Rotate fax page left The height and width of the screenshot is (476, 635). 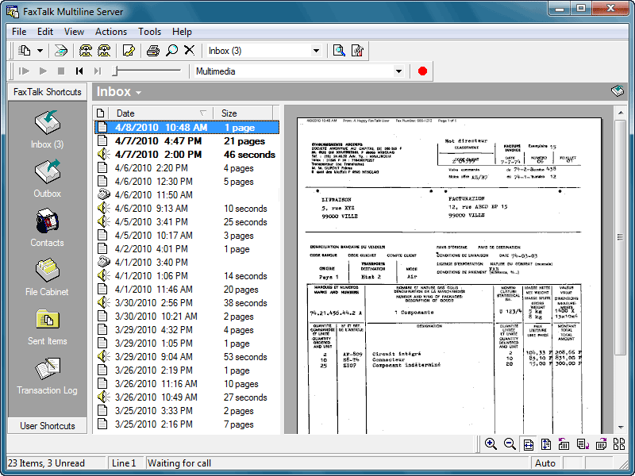tap(564, 444)
